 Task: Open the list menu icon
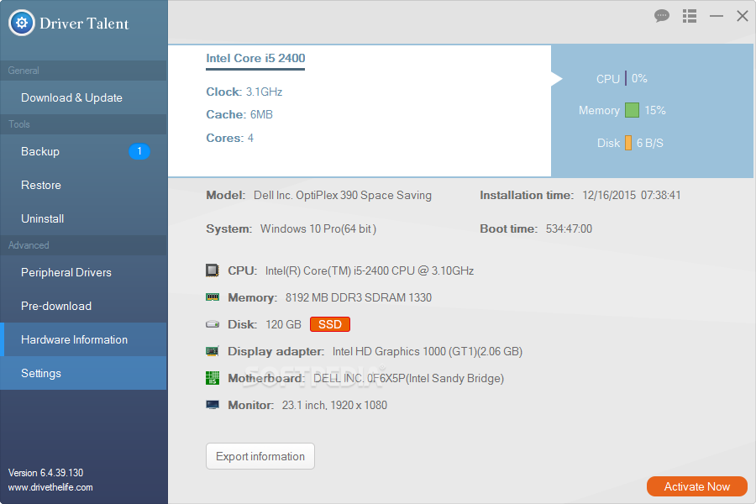pyautogui.click(x=690, y=16)
